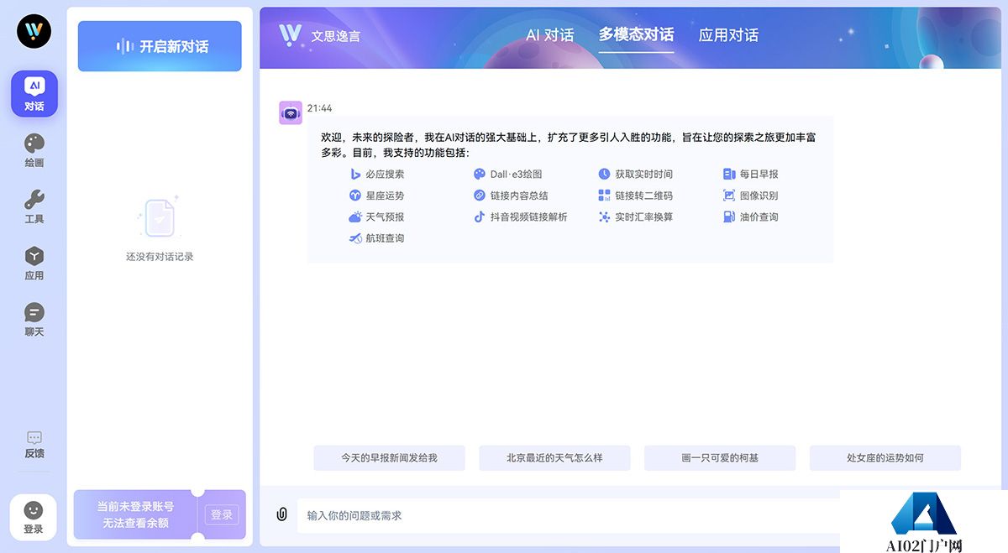Select the 航班查询 airplane icon

tap(355, 238)
